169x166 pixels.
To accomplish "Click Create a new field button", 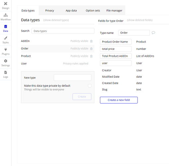I will [119, 100].
